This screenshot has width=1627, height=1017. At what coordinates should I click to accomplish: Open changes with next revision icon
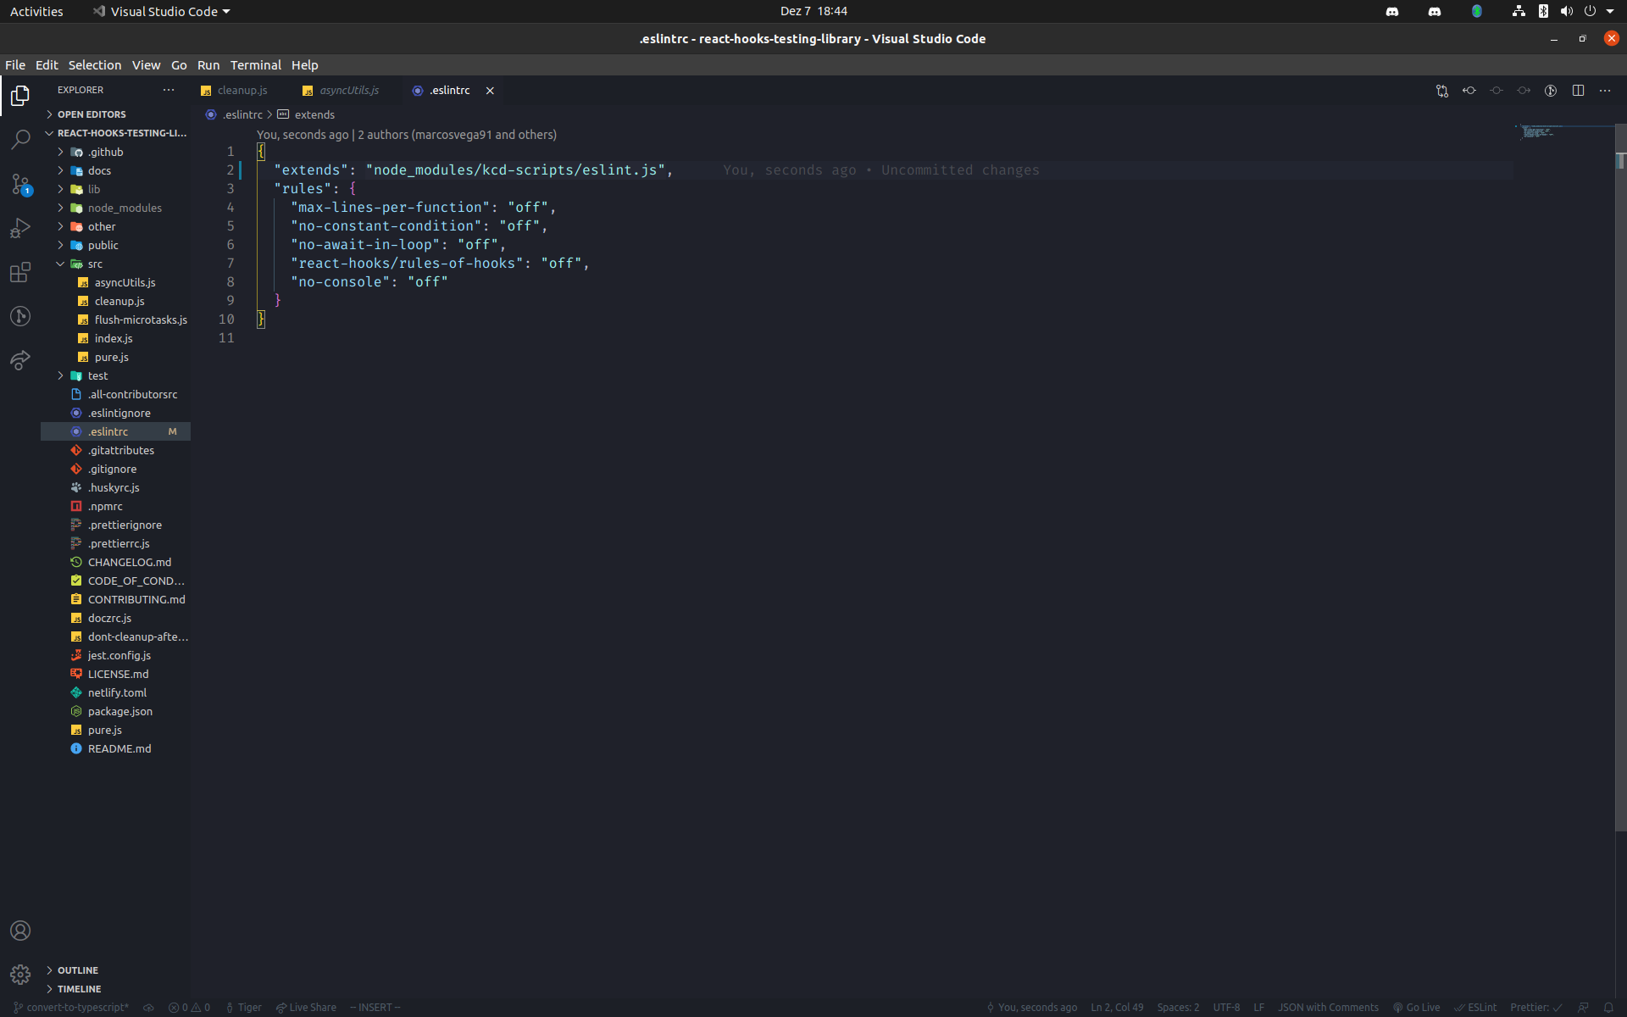(x=1524, y=91)
